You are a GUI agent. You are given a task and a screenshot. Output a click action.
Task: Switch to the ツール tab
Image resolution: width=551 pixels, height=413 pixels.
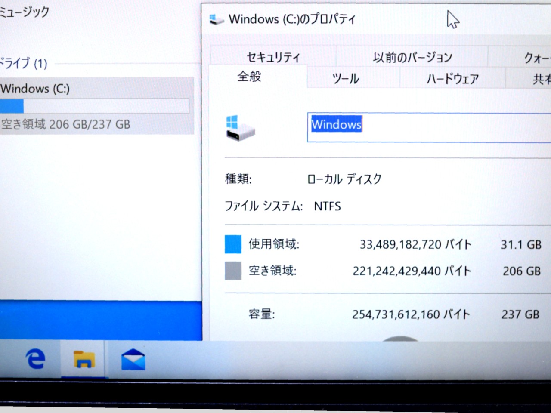pyautogui.click(x=346, y=79)
